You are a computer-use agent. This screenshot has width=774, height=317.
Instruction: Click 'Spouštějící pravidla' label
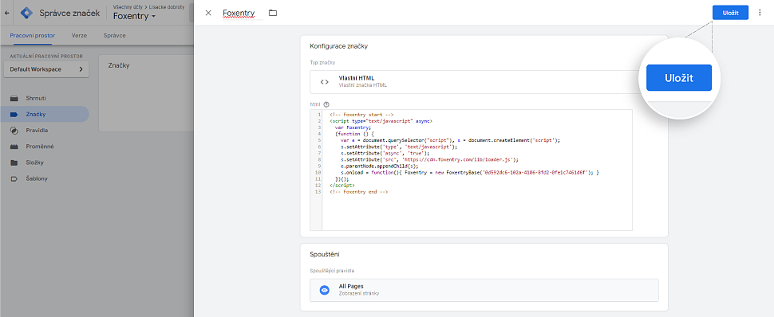[x=332, y=271]
